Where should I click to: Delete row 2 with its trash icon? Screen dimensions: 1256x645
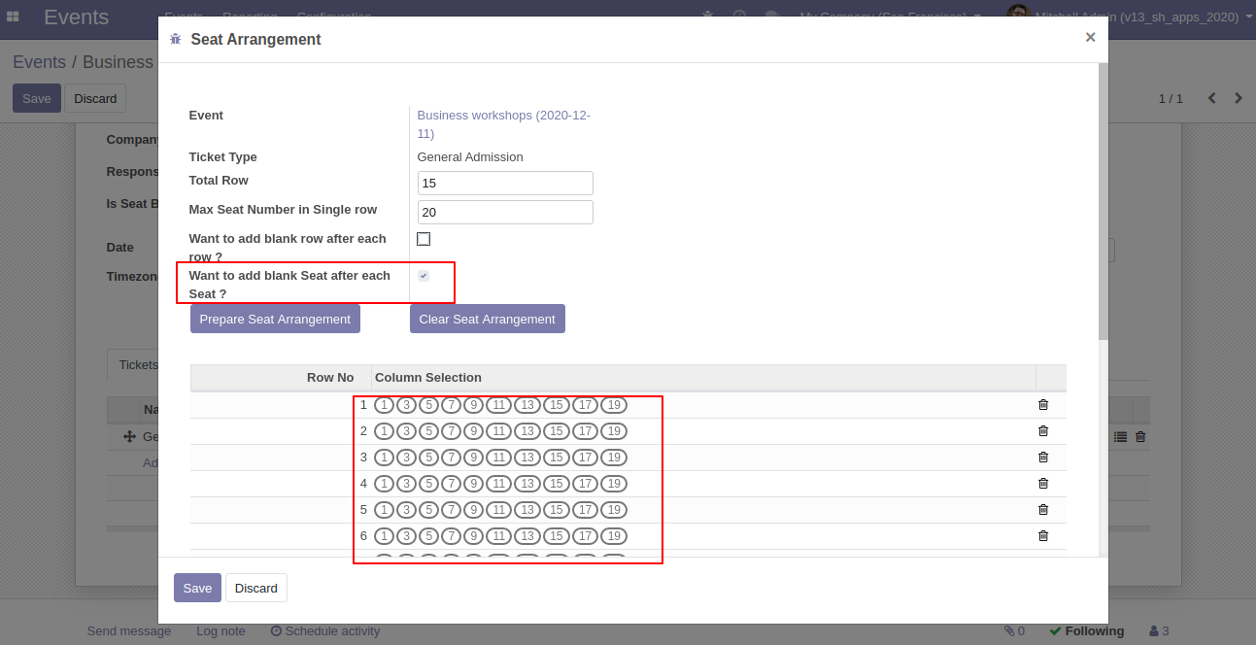pyautogui.click(x=1043, y=431)
